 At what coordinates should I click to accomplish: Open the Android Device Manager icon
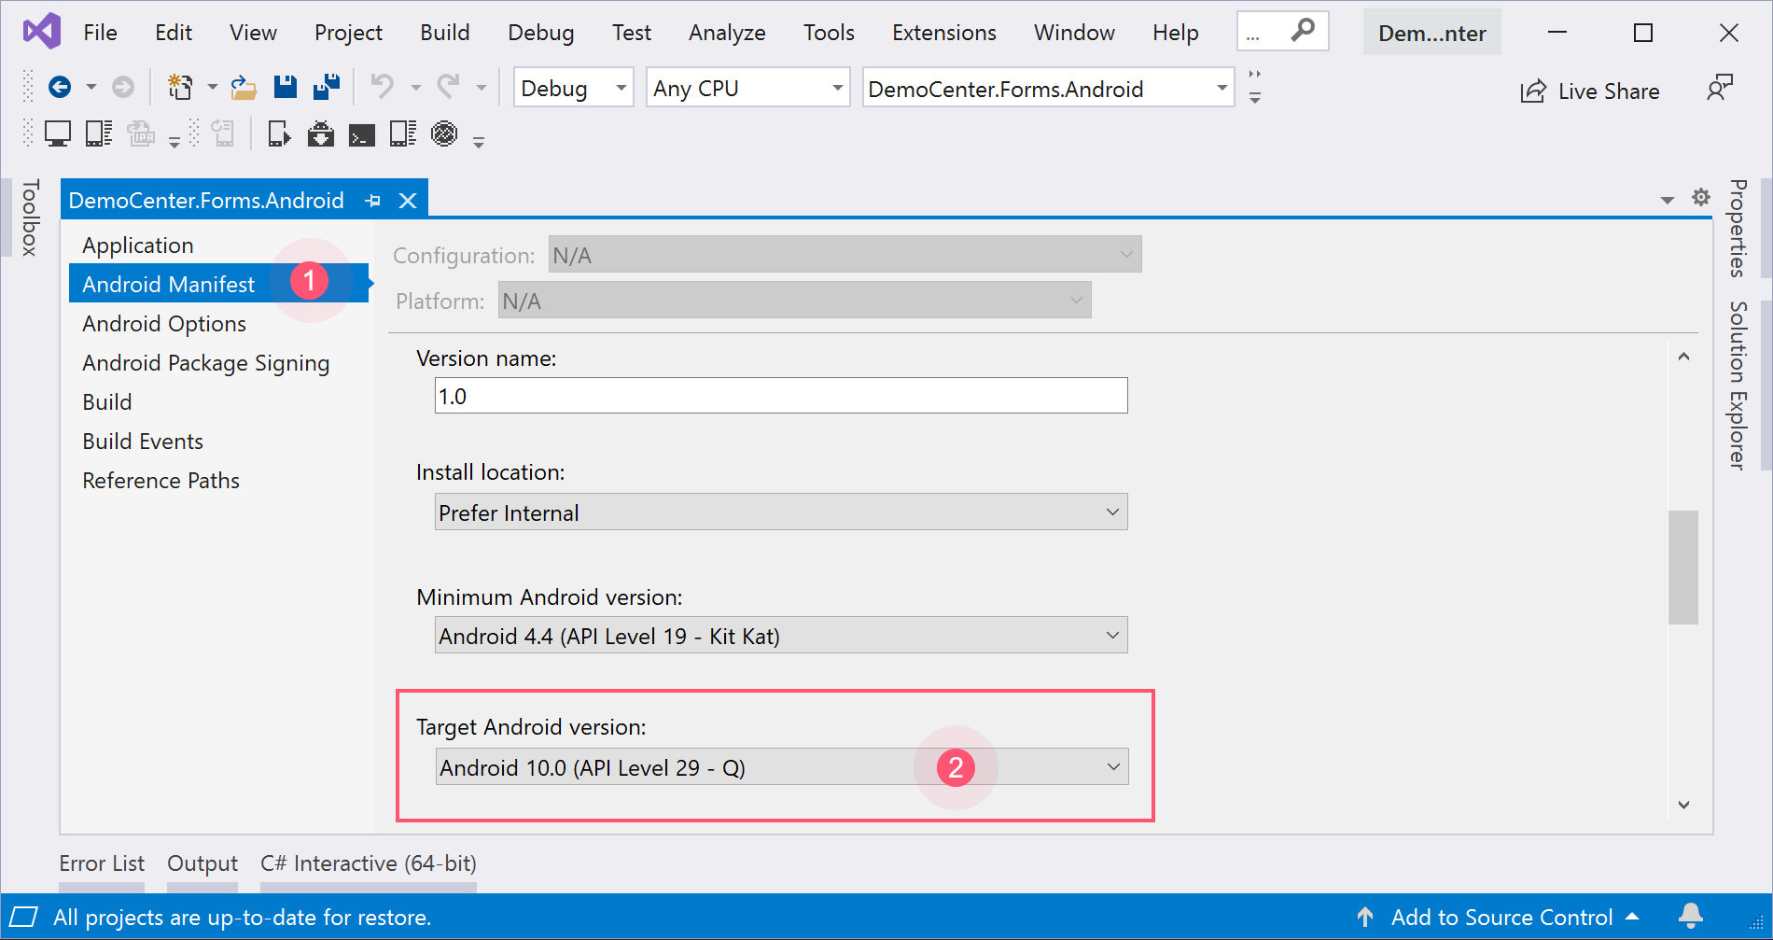pos(279,134)
